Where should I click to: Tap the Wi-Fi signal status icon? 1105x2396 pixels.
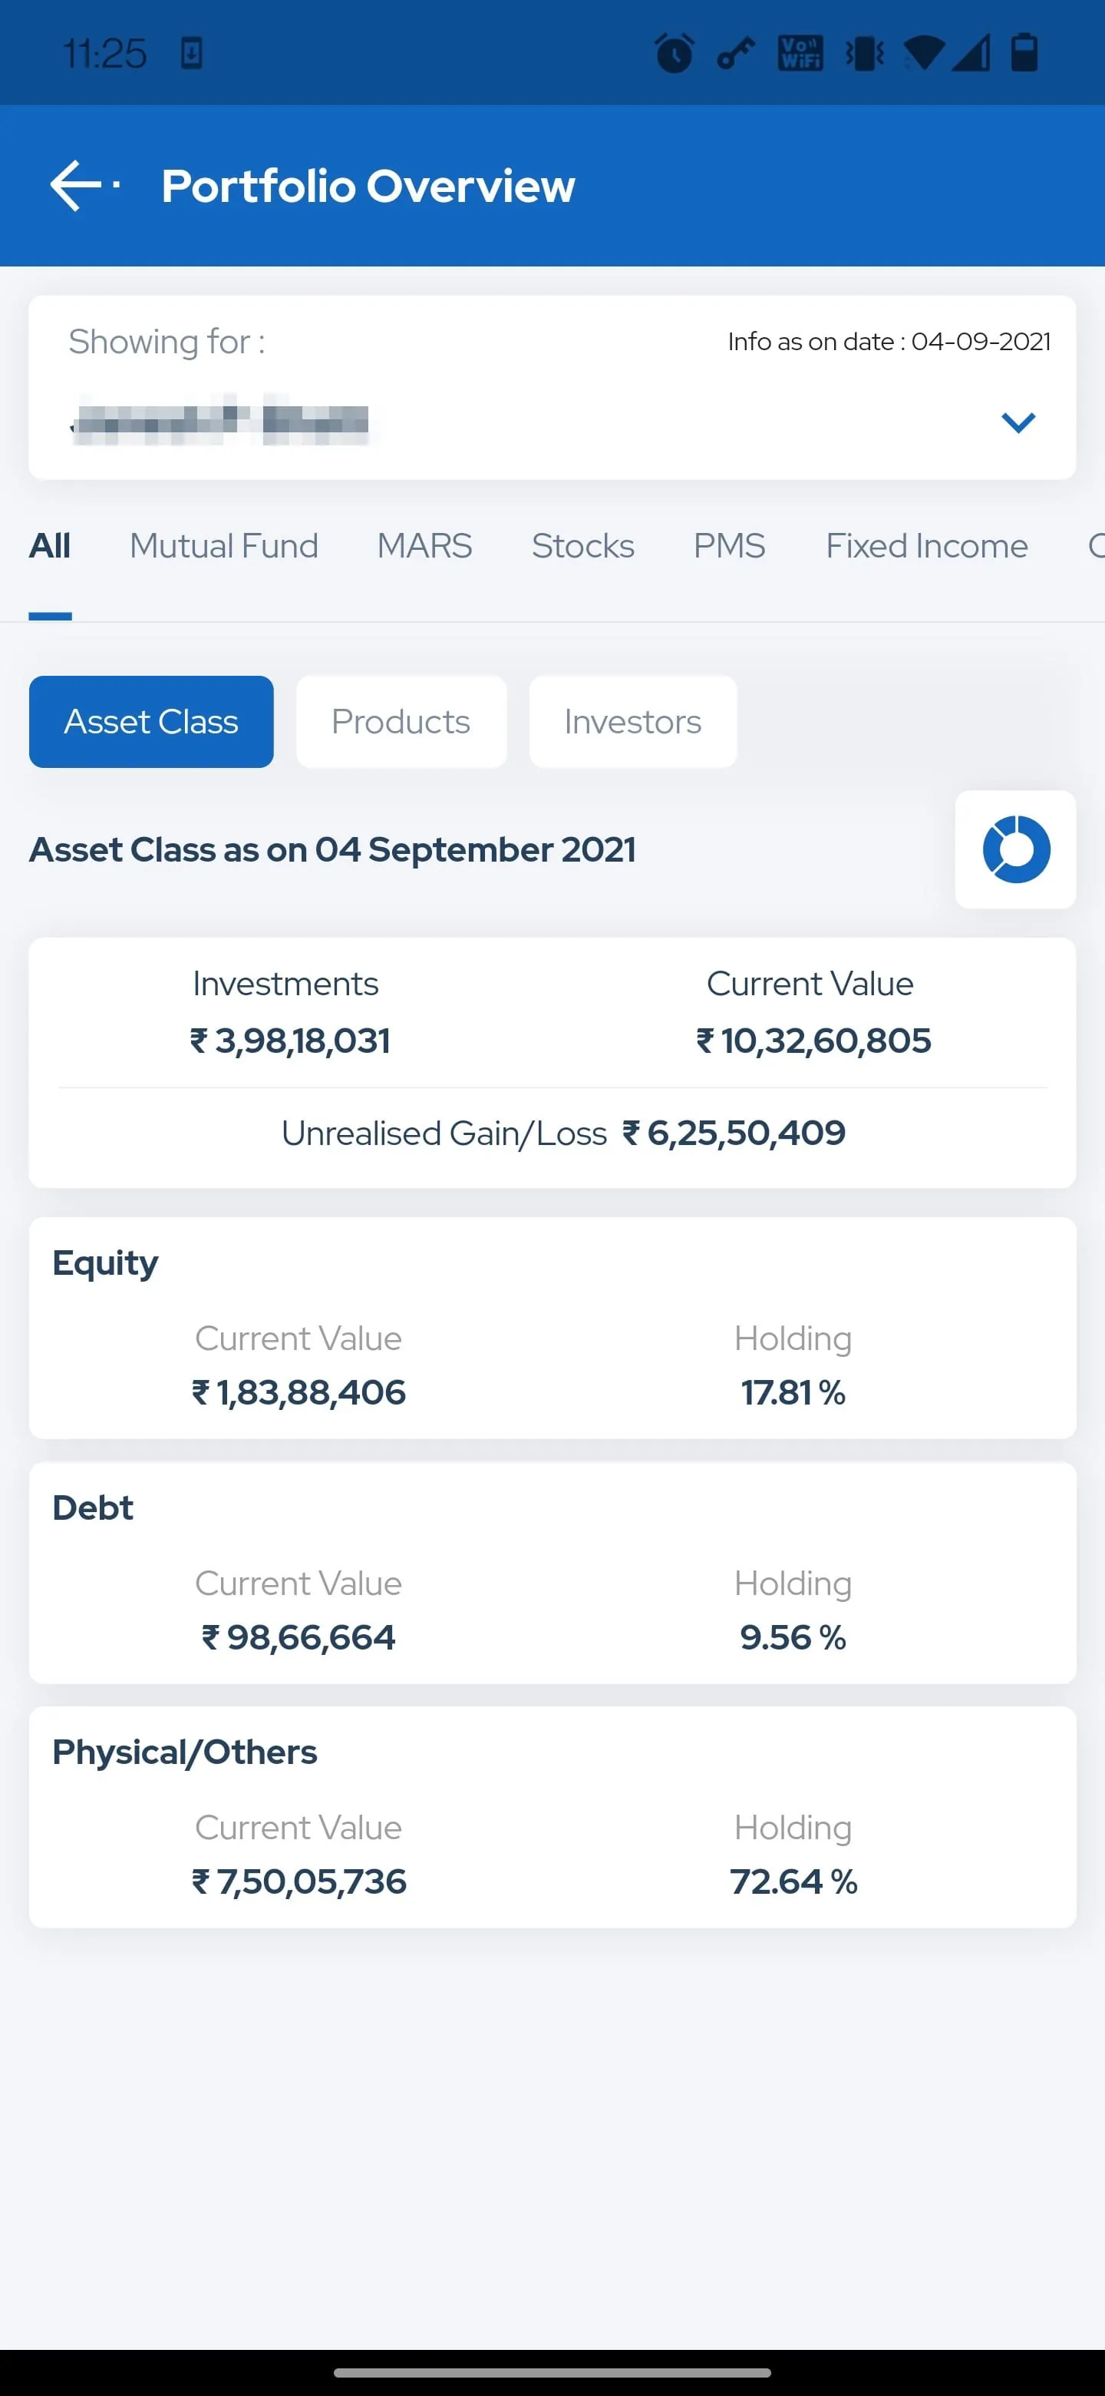click(923, 53)
